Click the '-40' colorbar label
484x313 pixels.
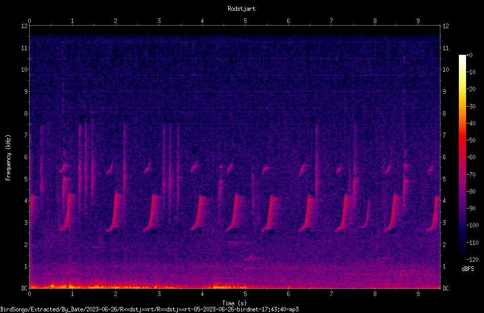tap(471, 123)
